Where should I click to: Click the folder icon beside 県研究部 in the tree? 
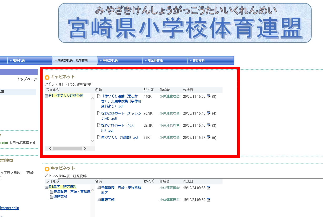51,197
